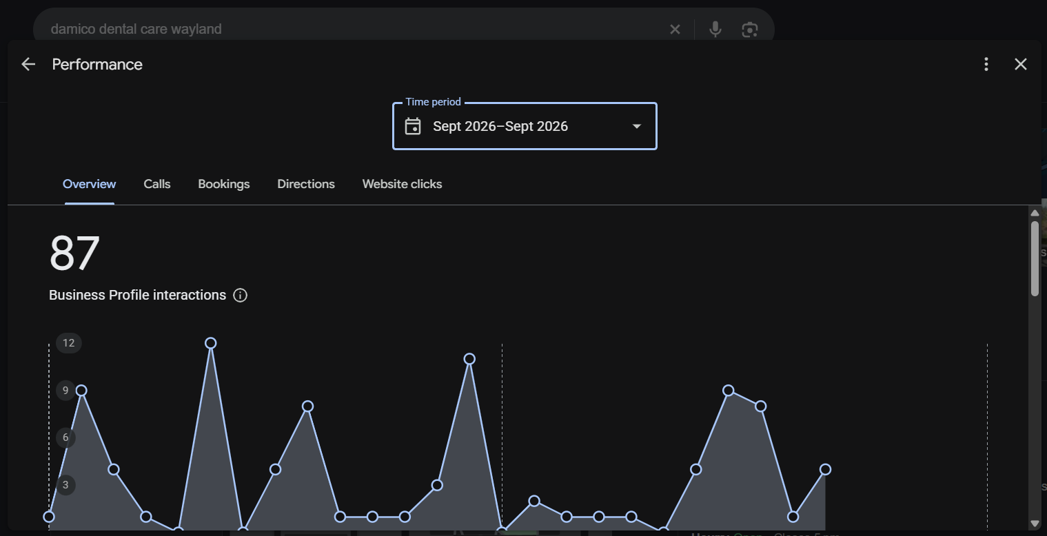Click the 87 interactions total
Image resolution: width=1047 pixels, height=536 pixels.
click(74, 253)
